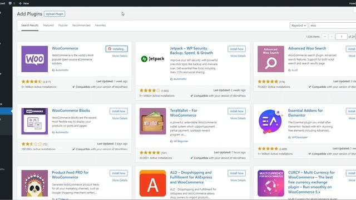The height and width of the screenshot is (200, 356).
Task: Open More Details for TeraWallet
Action: coord(238,118)
